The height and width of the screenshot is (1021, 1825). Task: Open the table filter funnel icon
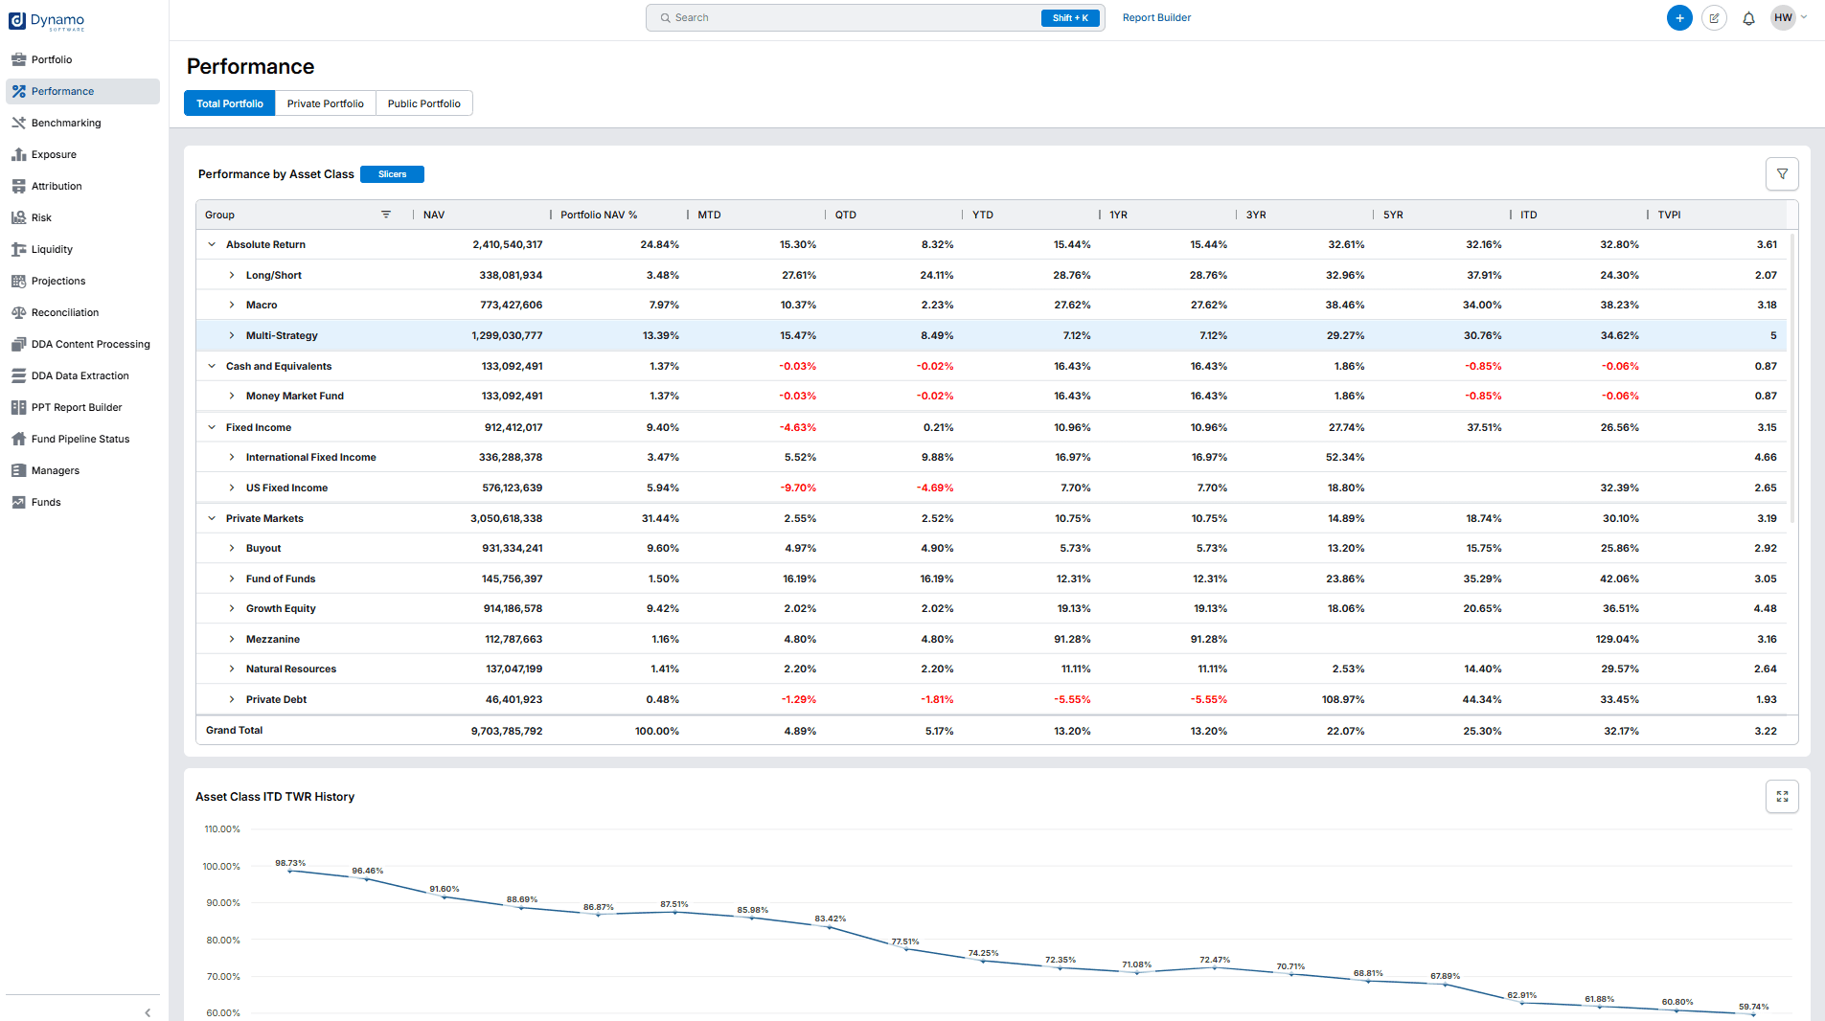1782,174
